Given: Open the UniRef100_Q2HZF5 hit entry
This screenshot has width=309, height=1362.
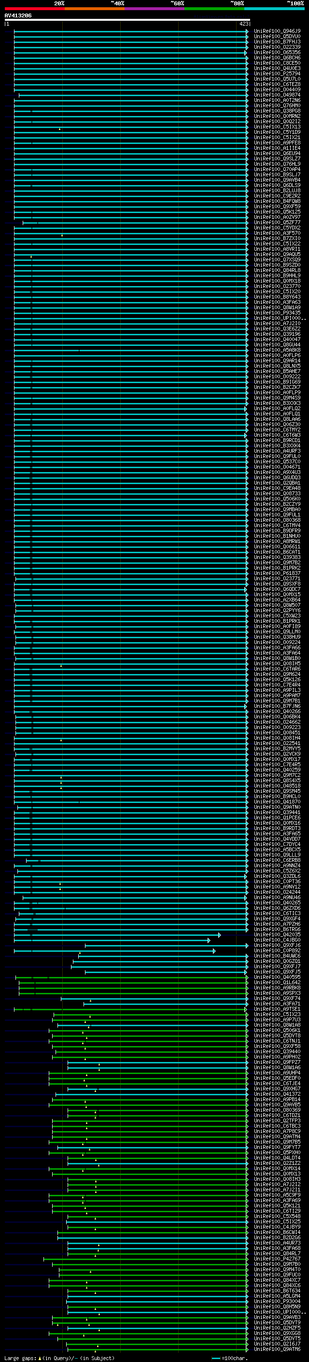Looking at the screenshot, I should click(277, 1328).
